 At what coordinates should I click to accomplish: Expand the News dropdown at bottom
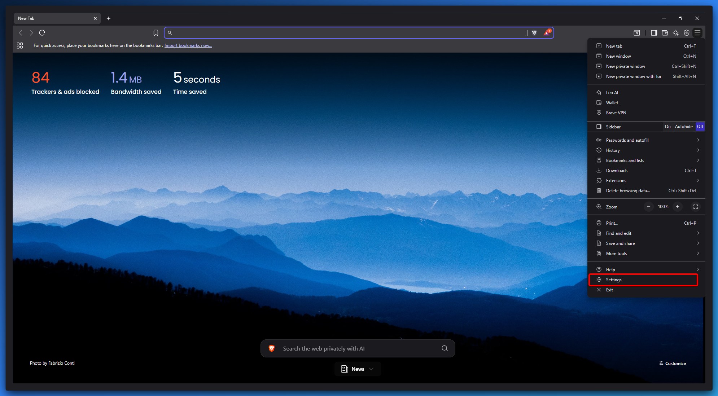(358, 369)
